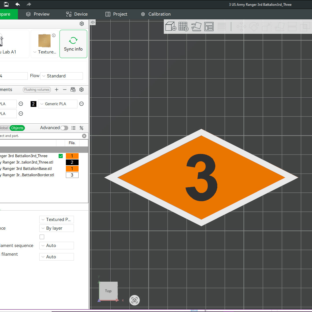Click the Sync info button
This screenshot has width=312, height=312.
click(x=73, y=44)
